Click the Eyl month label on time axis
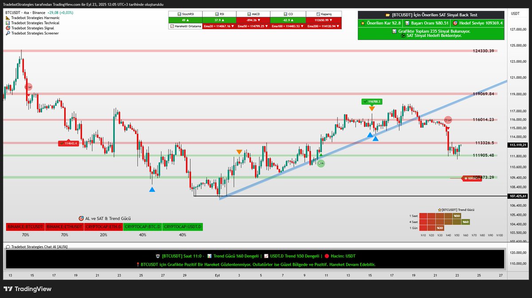532x298 pixels. (x=218, y=275)
